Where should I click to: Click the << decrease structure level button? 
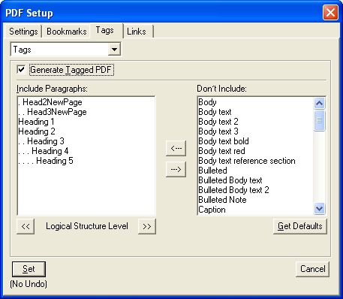pos(26,226)
